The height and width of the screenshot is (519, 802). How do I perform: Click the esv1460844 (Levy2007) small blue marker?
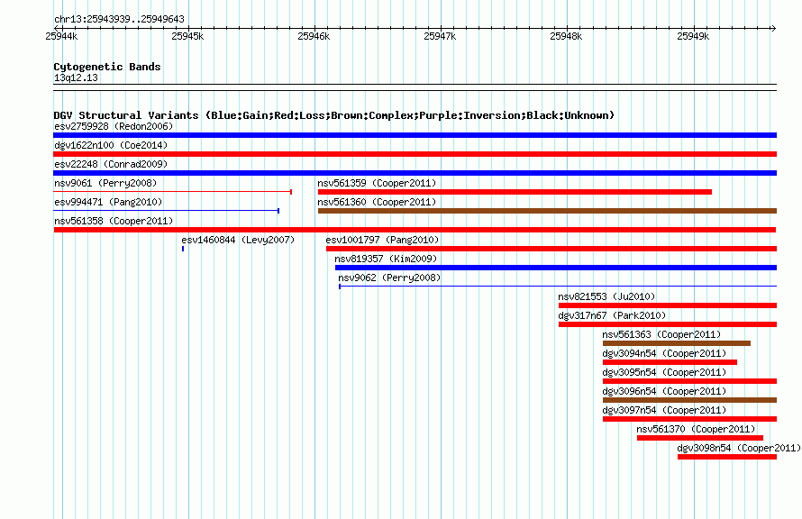pyautogui.click(x=183, y=249)
